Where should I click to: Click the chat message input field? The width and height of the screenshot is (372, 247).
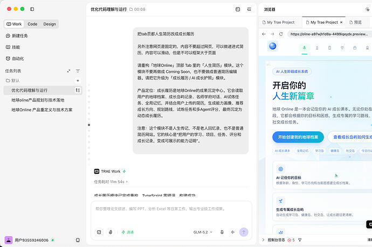pos(171,214)
